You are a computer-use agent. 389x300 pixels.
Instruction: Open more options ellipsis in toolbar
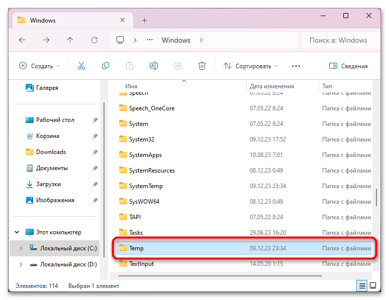[x=296, y=66]
